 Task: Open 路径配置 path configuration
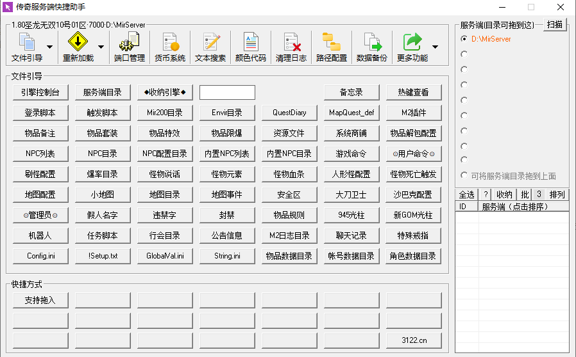[332, 47]
